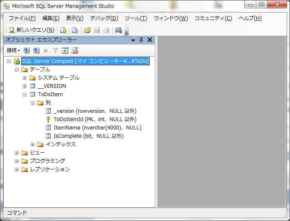
Task: Click the folder icon beside システム テーブル
Action: (32, 78)
